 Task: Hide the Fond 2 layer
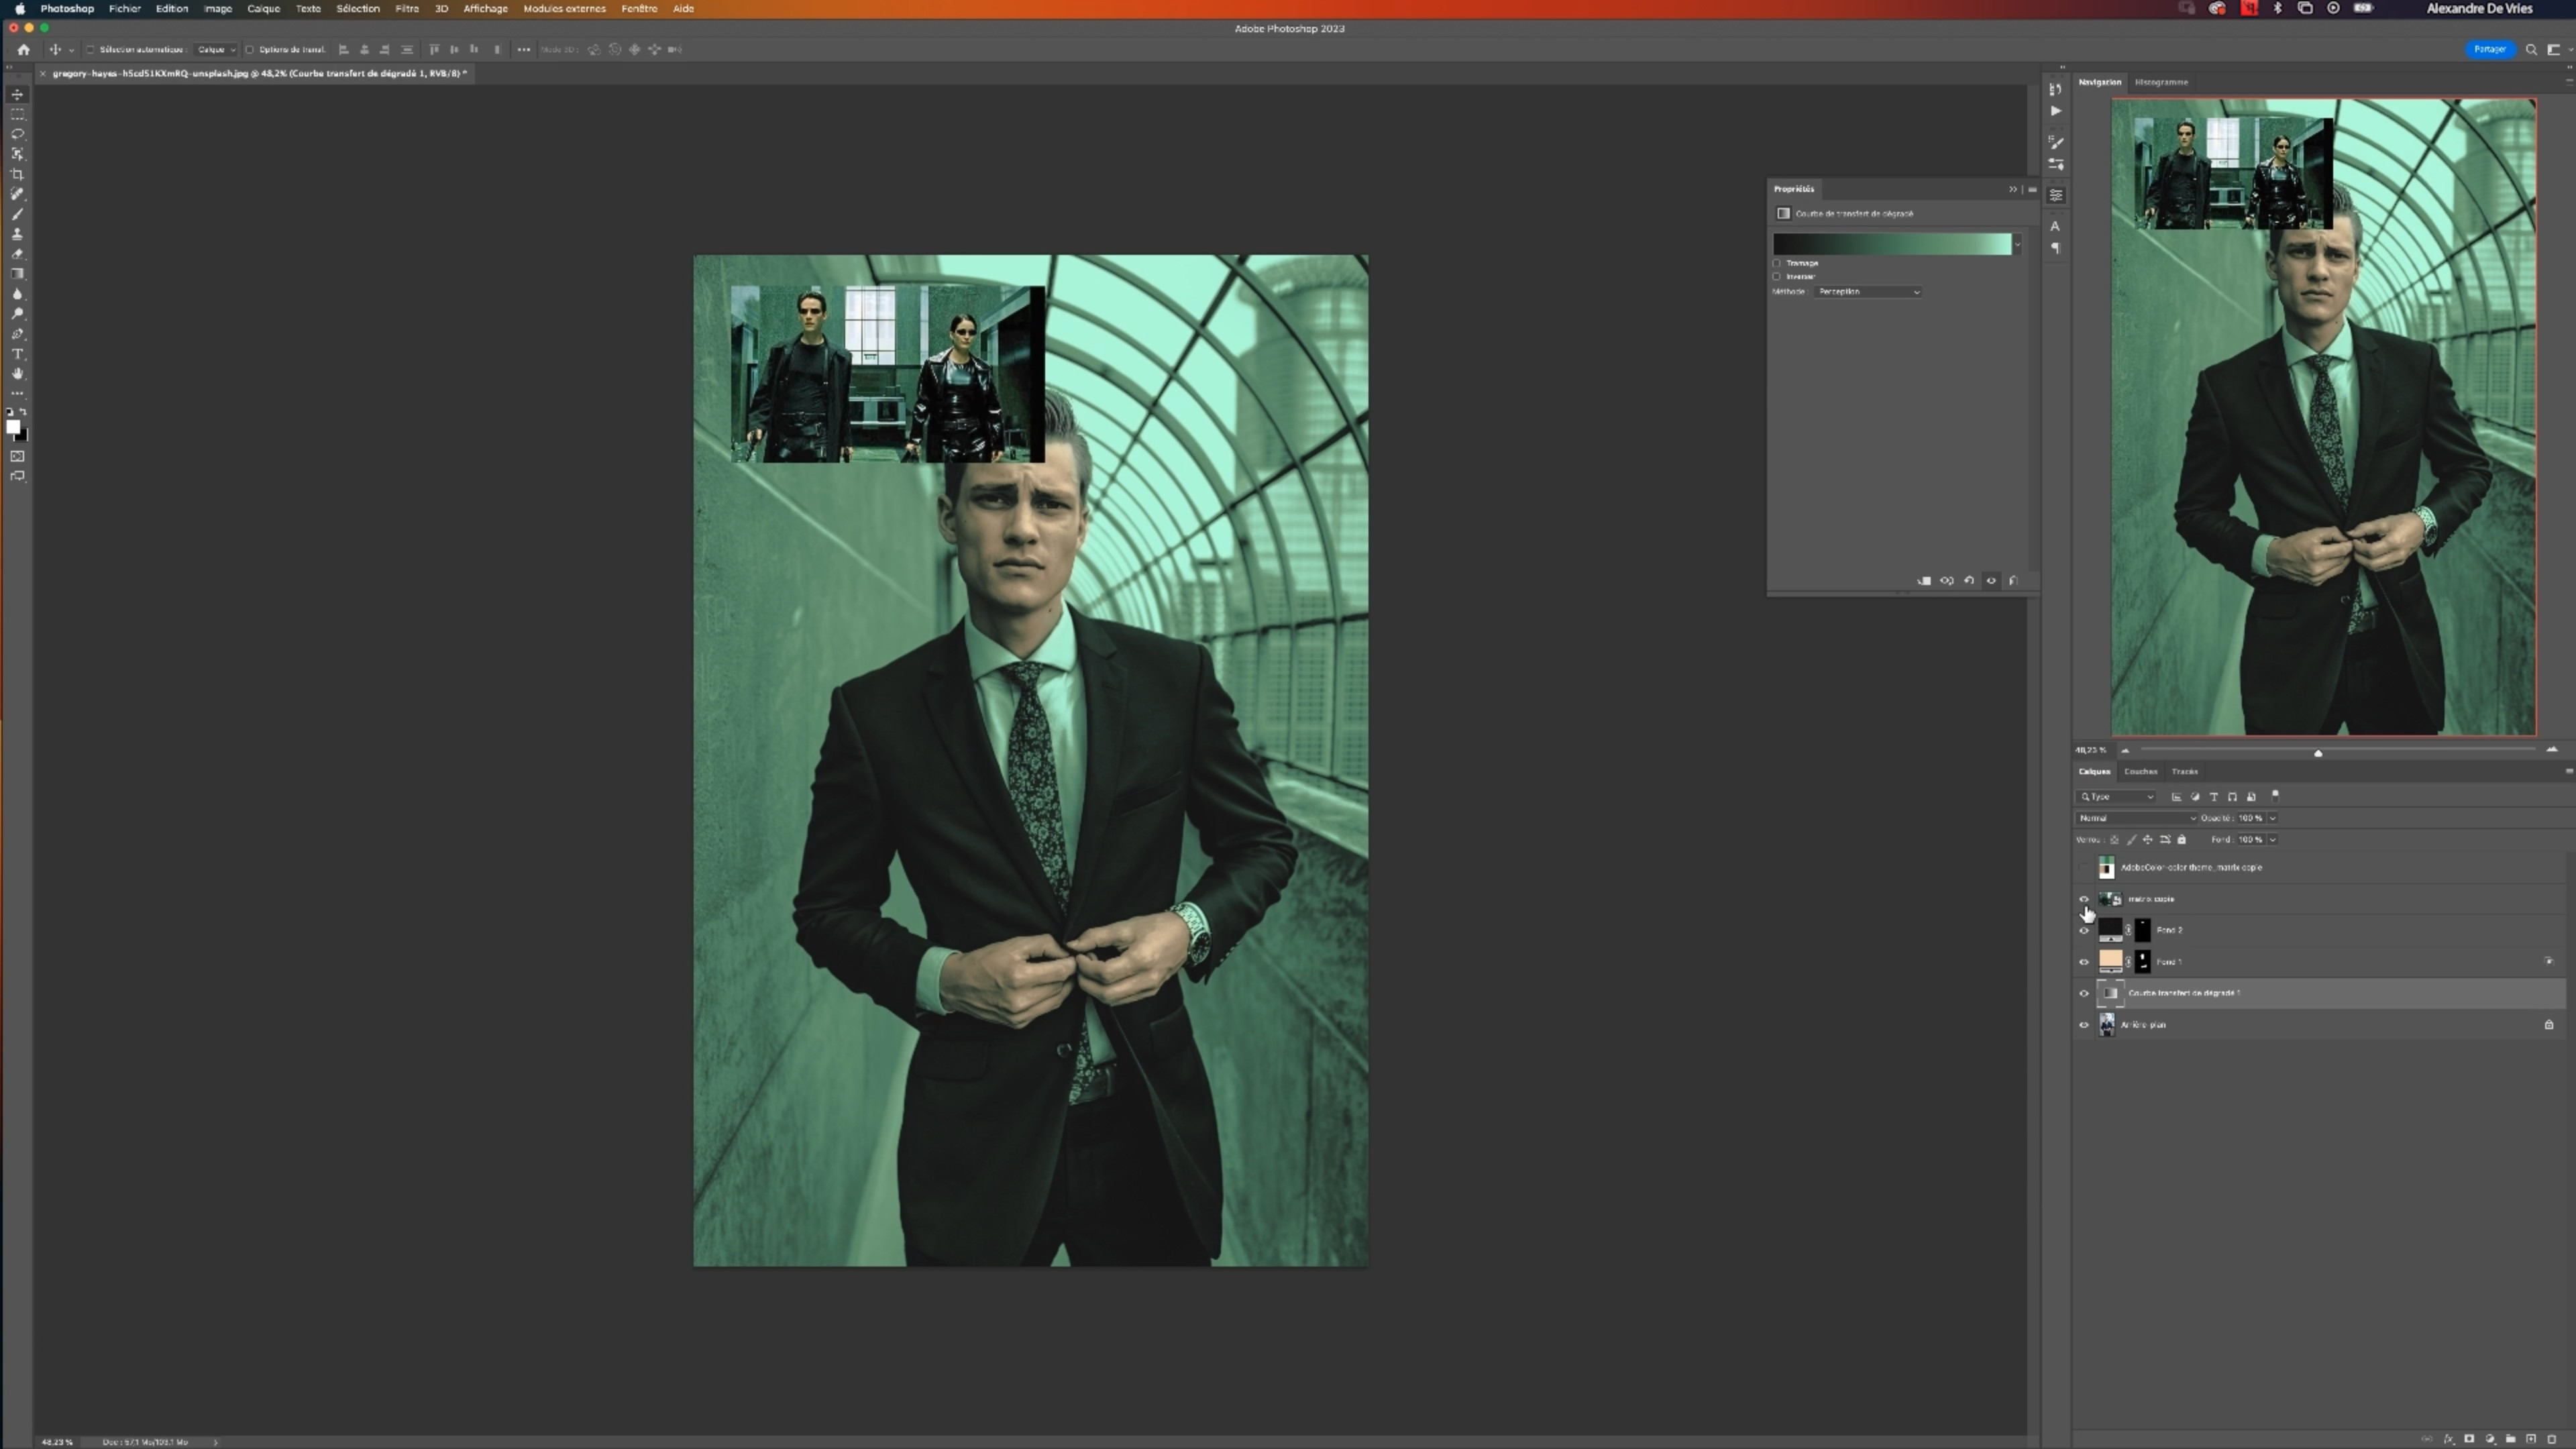point(2084,931)
